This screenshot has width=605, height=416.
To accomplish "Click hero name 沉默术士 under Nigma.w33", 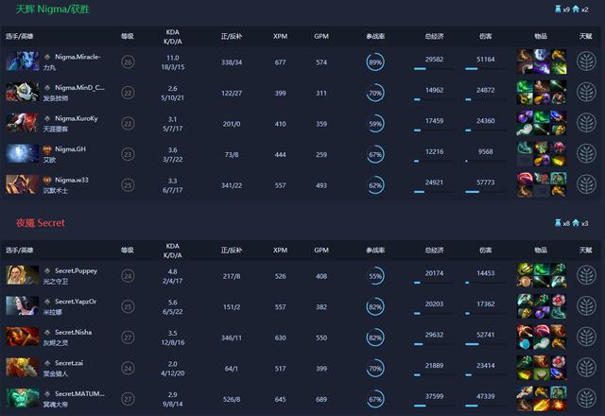I will tap(55, 191).
